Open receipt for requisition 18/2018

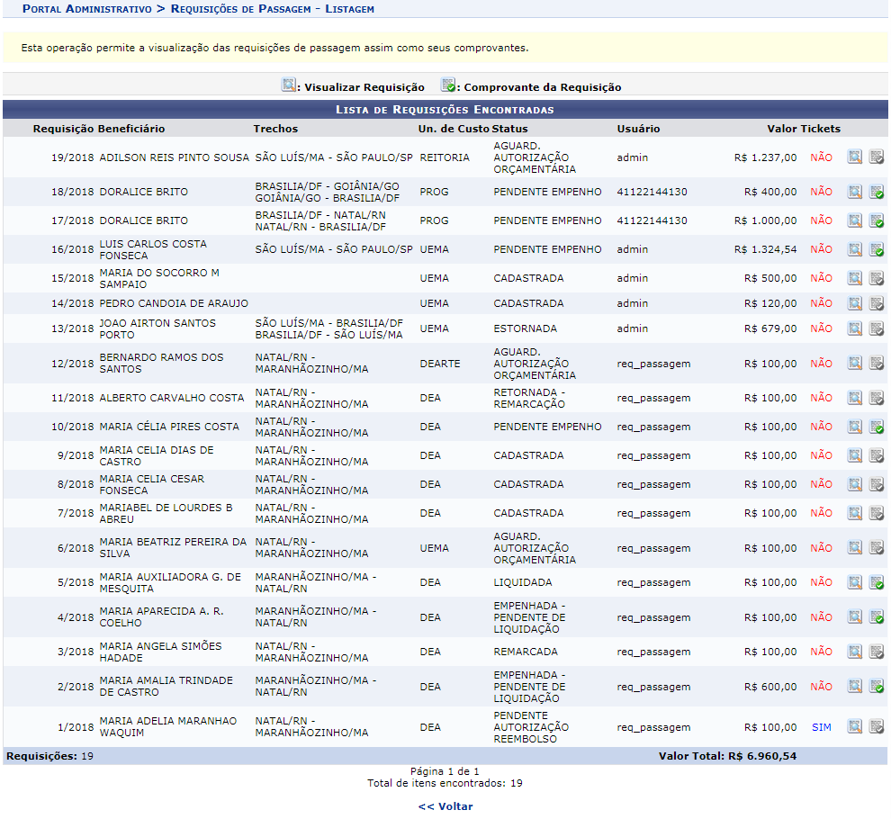click(x=876, y=192)
